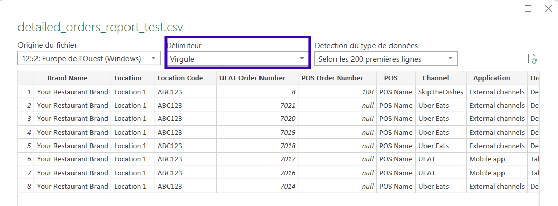Select the Application column header
This screenshot has height=206, width=558.
point(497,78)
